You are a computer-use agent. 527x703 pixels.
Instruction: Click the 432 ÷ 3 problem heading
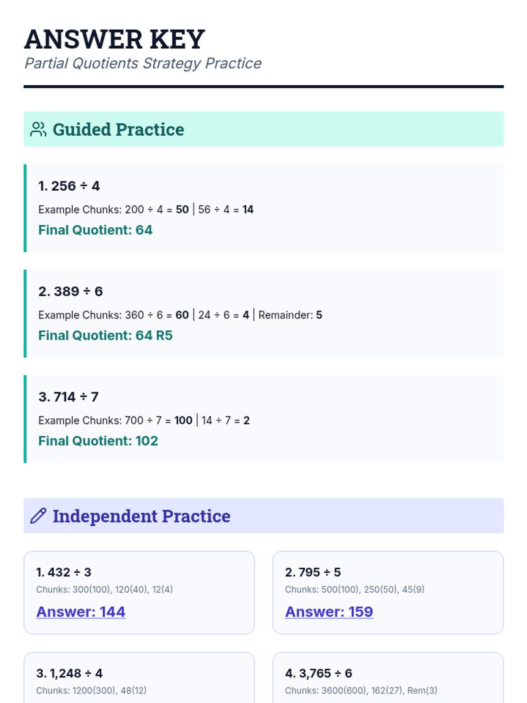64,572
